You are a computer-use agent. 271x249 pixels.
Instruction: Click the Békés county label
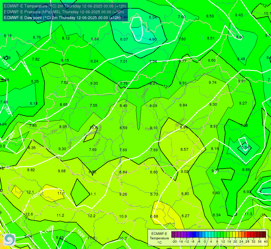pos(180,122)
